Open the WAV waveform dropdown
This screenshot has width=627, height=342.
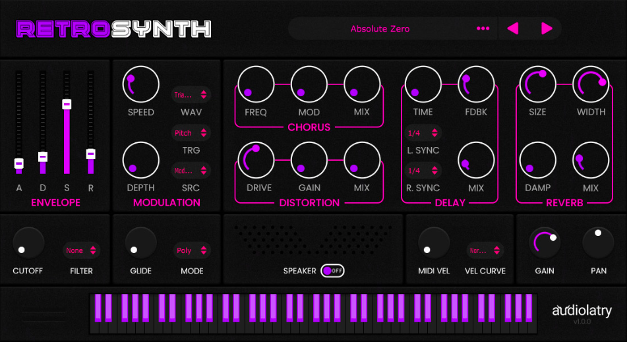pyautogui.click(x=191, y=95)
